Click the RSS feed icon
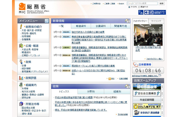 [109, 79]
